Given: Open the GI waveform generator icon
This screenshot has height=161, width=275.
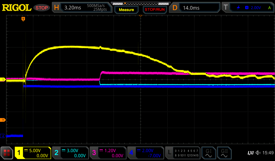Looking at the screenshot, I should pos(208,153).
